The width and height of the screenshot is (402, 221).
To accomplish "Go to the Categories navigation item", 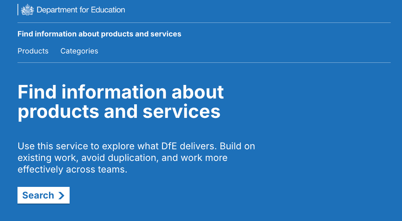I will 79,51.
